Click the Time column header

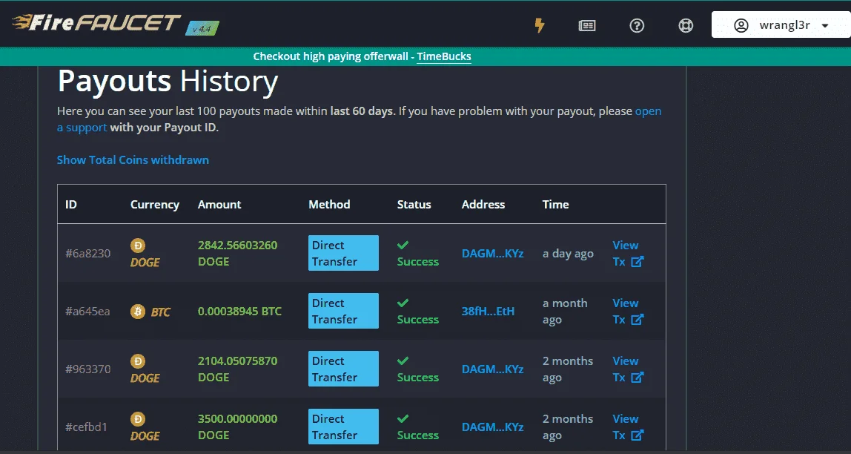click(x=555, y=205)
